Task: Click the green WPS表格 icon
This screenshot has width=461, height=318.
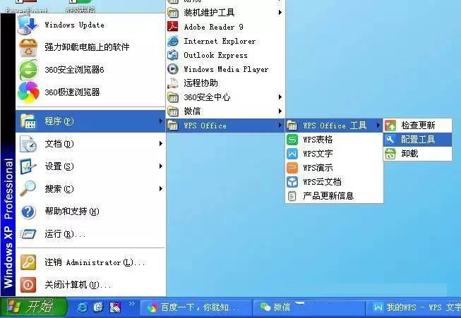Action: [x=292, y=140]
